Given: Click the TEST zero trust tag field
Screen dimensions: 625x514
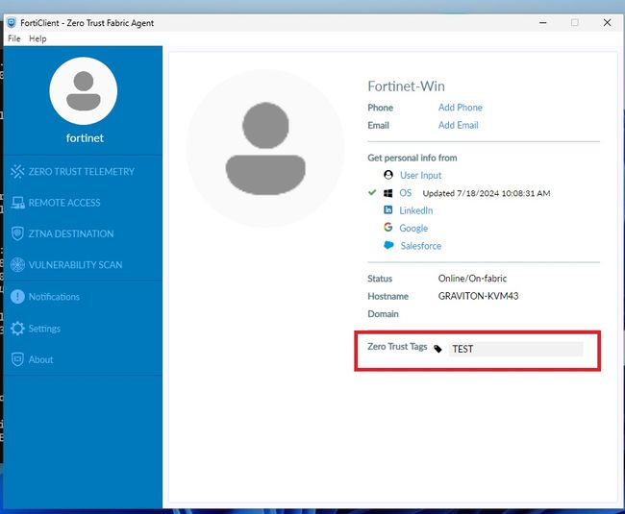Looking at the screenshot, I should click(515, 349).
